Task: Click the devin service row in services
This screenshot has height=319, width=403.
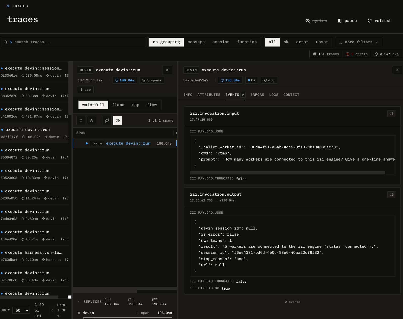Action: coord(125,313)
